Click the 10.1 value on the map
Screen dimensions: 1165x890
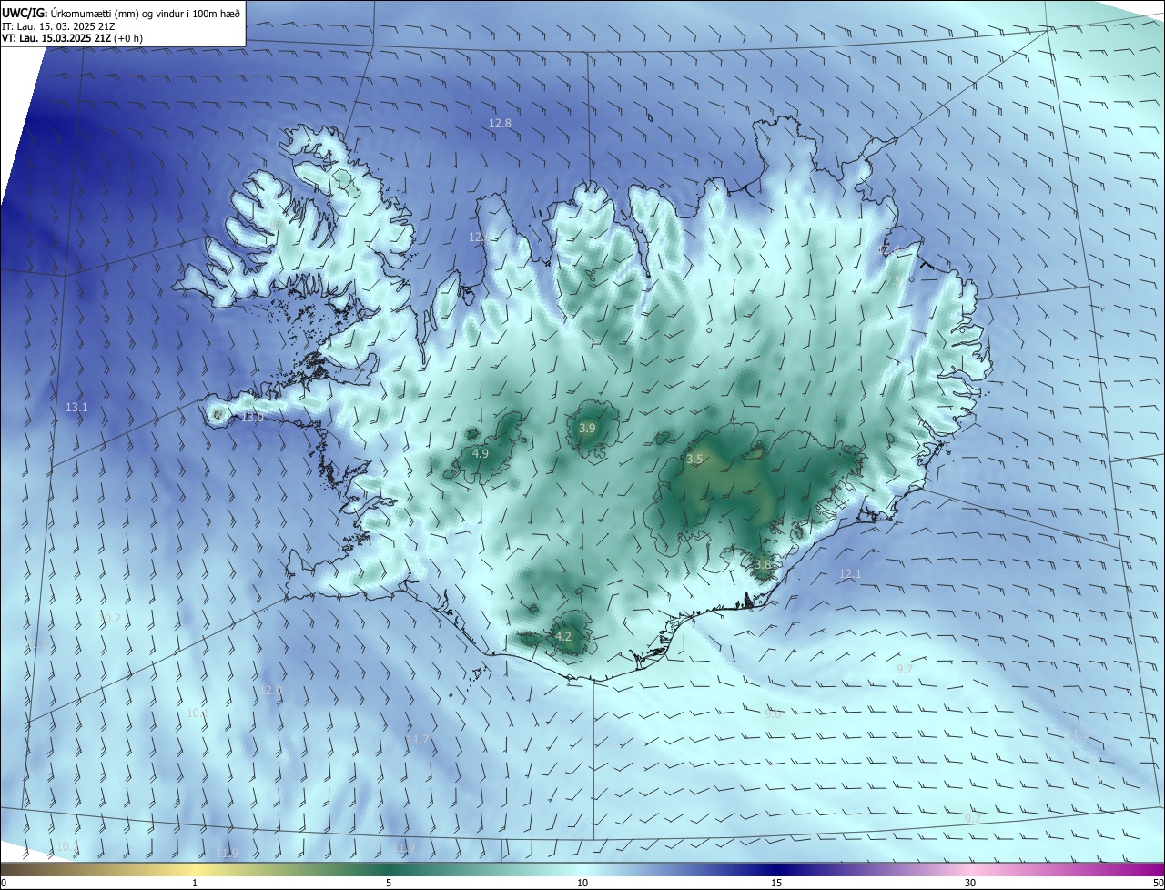197,713
